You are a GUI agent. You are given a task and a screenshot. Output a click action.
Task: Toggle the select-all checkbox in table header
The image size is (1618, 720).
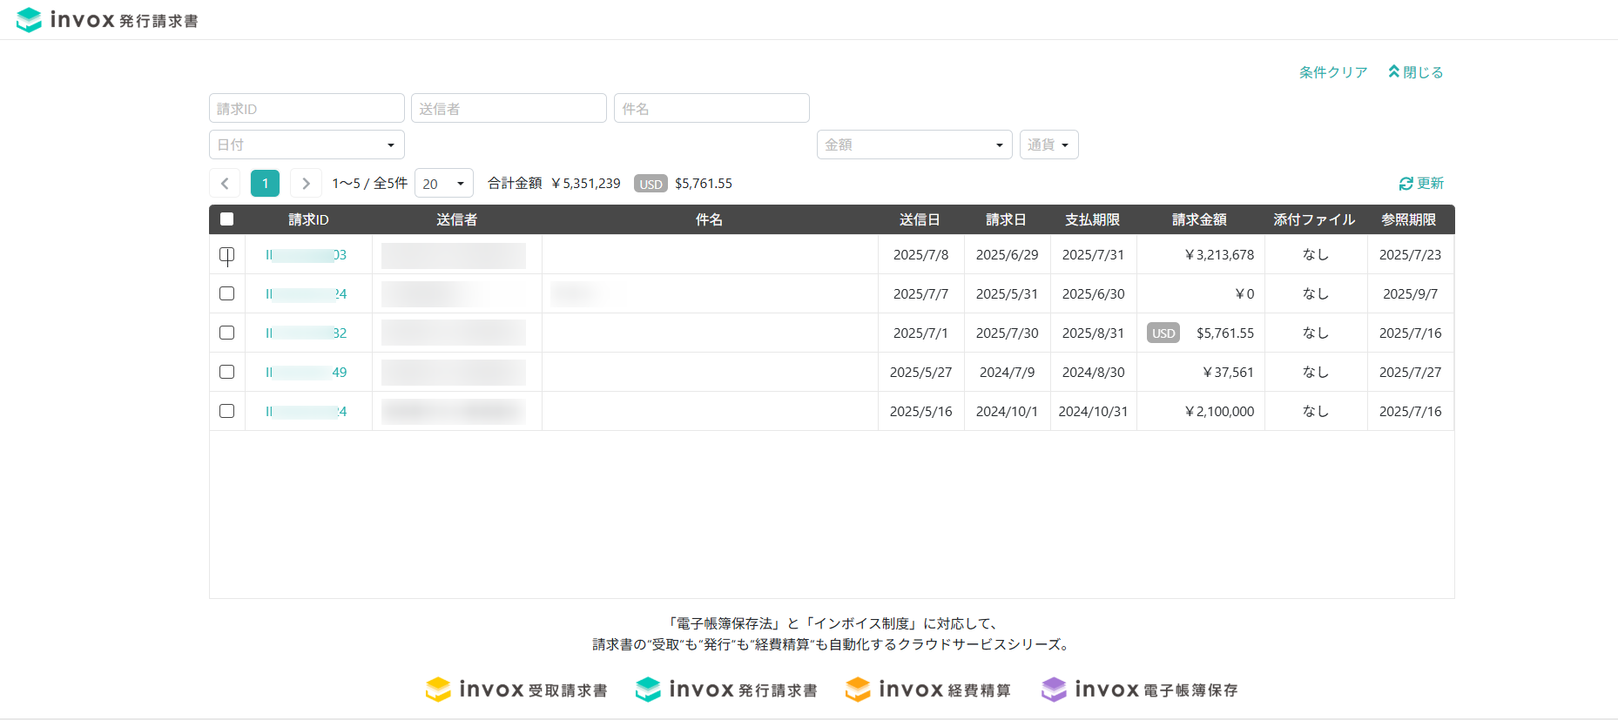[227, 219]
